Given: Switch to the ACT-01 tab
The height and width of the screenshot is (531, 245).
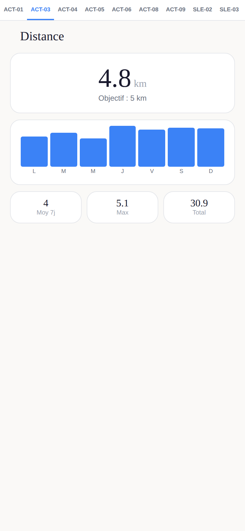Looking at the screenshot, I should [14, 10].
